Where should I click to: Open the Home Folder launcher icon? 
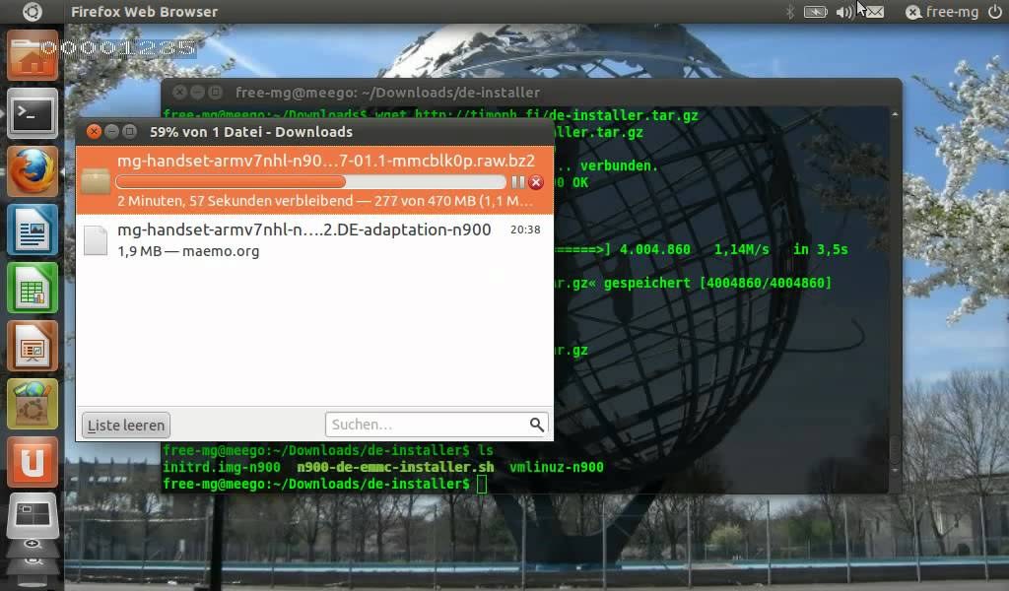(33, 56)
